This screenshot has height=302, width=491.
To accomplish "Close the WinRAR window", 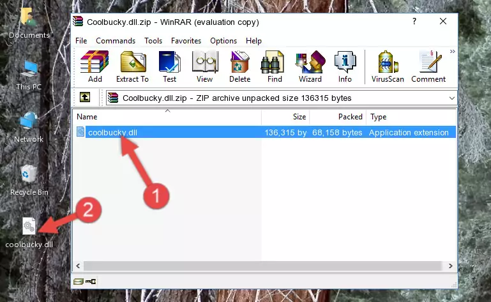I will [x=442, y=21].
